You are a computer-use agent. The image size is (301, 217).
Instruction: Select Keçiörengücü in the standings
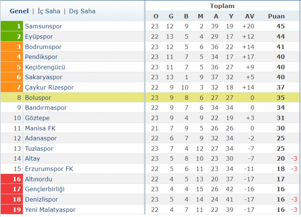point(45,67)
